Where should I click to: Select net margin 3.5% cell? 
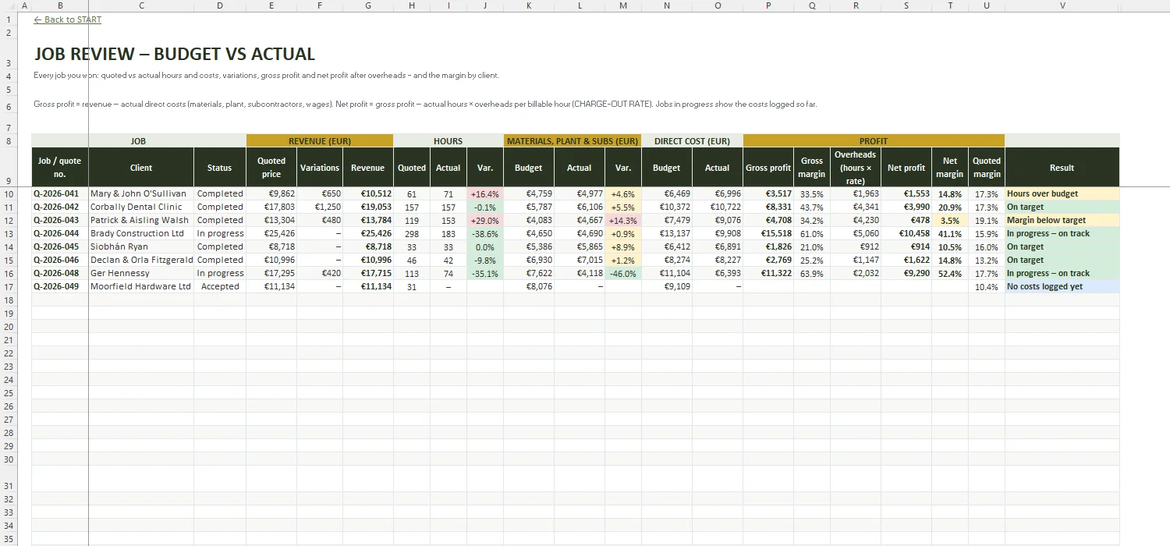coord(950,220)
